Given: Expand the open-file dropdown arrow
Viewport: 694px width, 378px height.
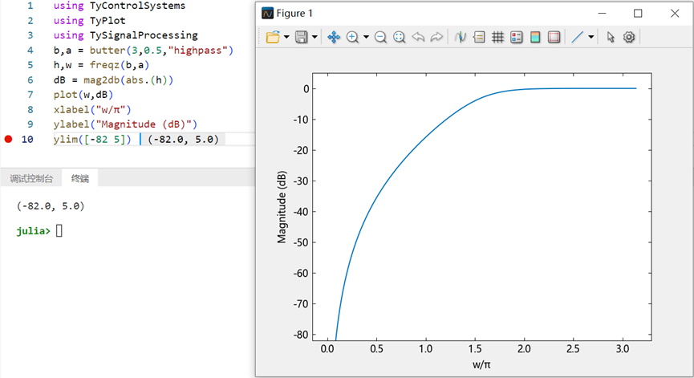Looking at the screenshot, I should [x=286, y=37].
